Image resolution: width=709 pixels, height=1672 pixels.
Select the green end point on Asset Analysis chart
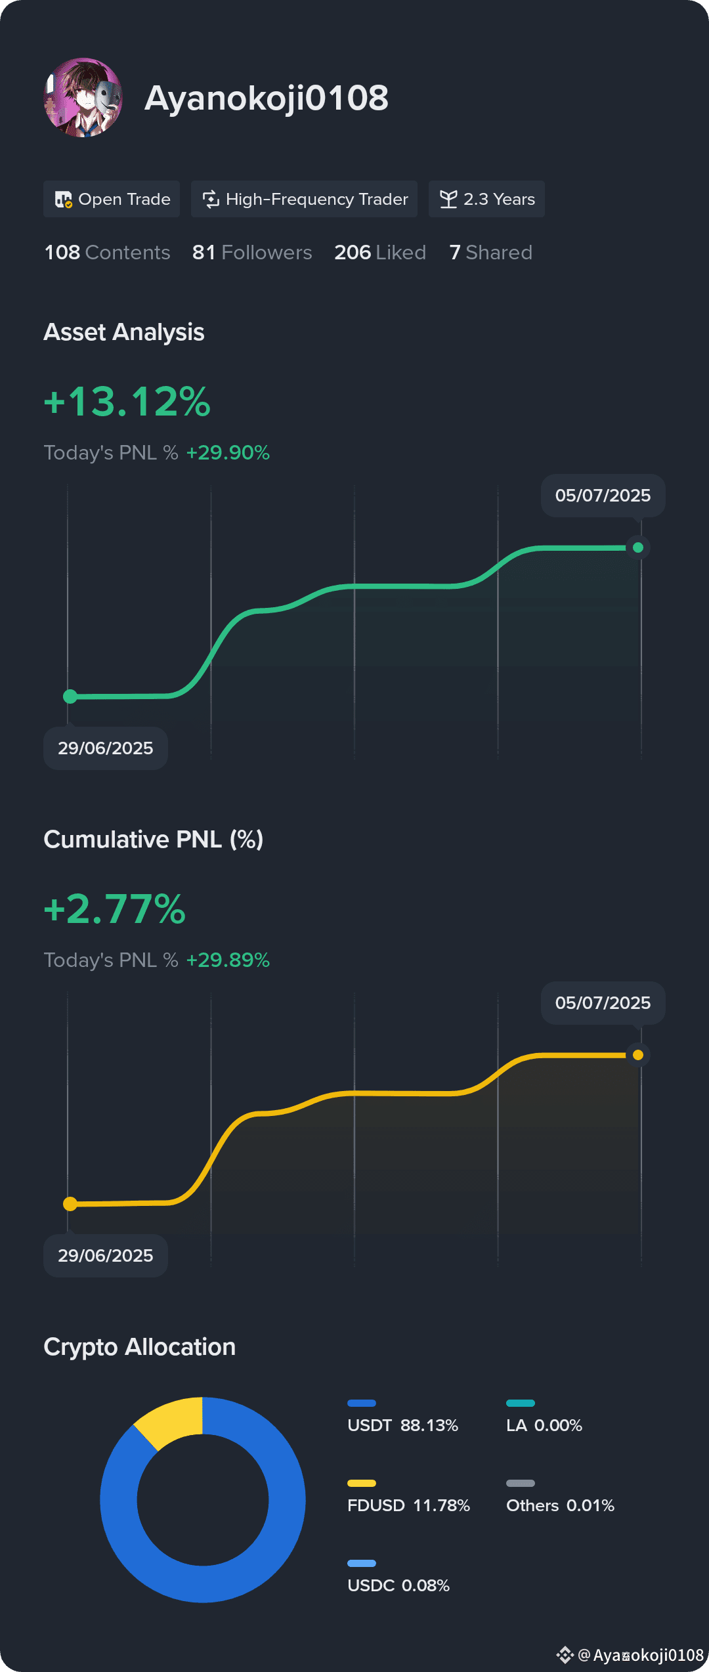637,547
